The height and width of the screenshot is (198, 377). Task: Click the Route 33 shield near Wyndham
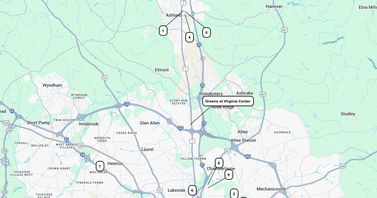[x=104, y=78]
